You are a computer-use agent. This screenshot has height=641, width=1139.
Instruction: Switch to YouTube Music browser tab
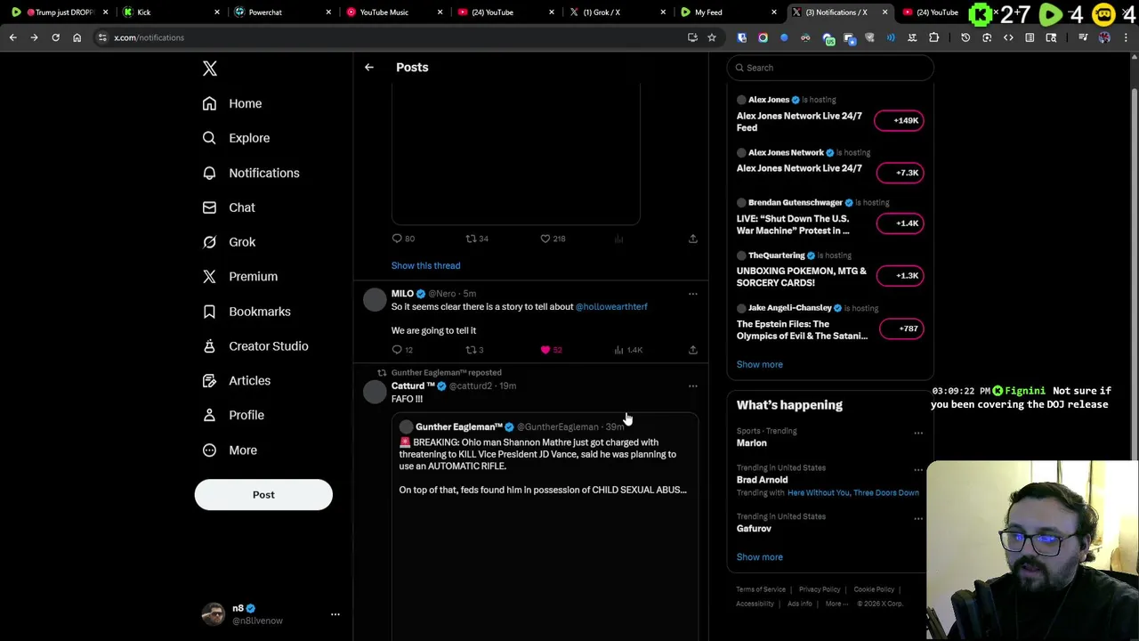(392, 12)
